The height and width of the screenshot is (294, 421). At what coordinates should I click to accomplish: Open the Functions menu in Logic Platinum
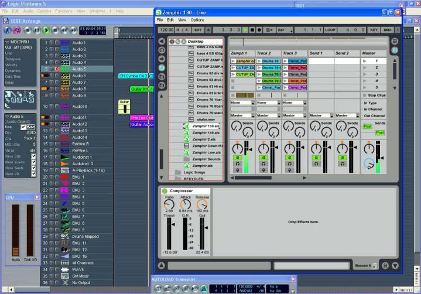click(x=64, y=11)
